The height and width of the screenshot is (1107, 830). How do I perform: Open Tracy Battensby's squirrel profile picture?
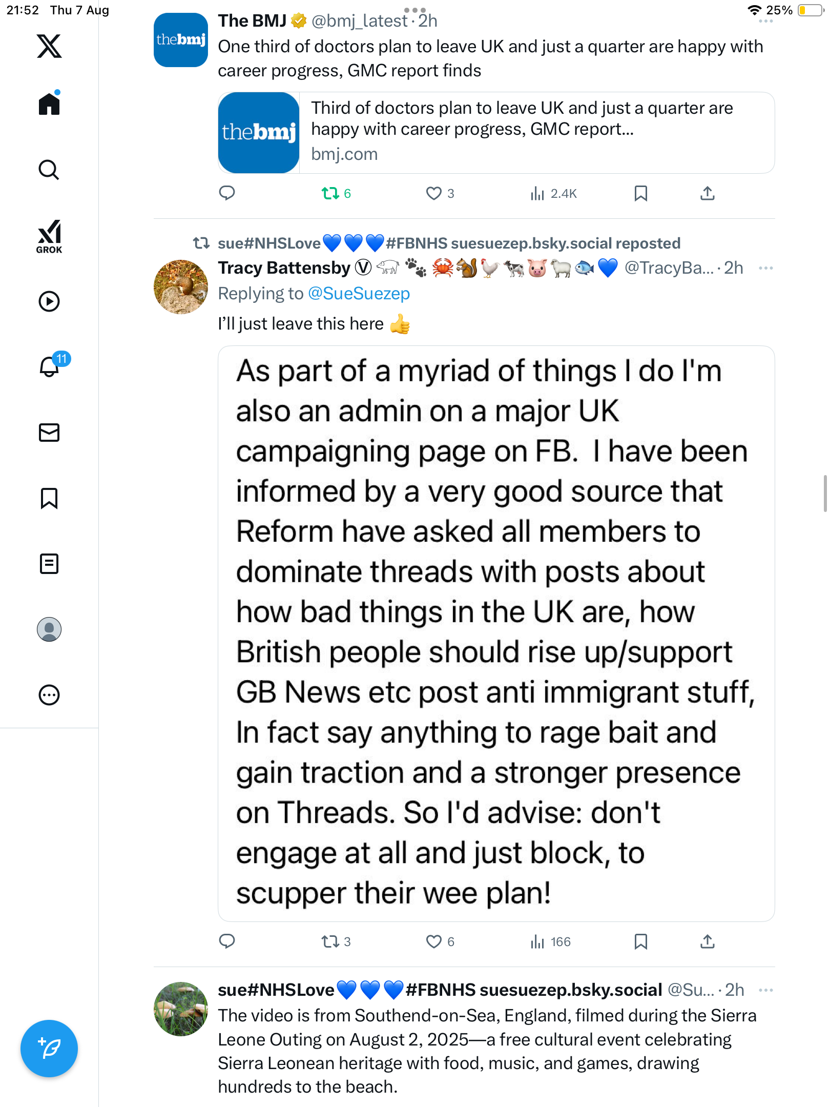(181, 287)
